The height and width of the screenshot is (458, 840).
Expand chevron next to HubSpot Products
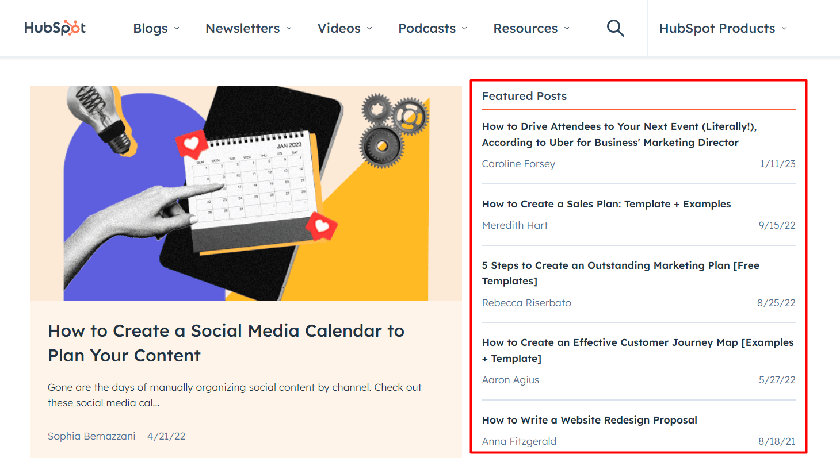click(x=784, y=28)
